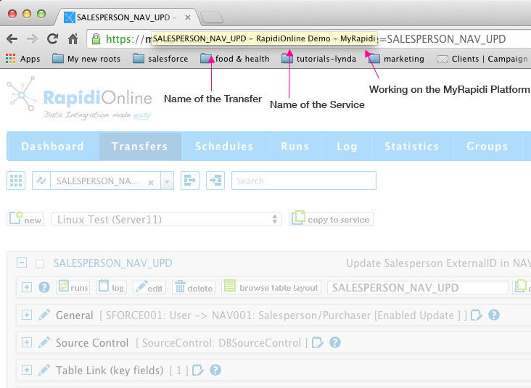Collapse the SALESPERSON_NAV_UPD transfer with the minus icon

coord(22,263)
